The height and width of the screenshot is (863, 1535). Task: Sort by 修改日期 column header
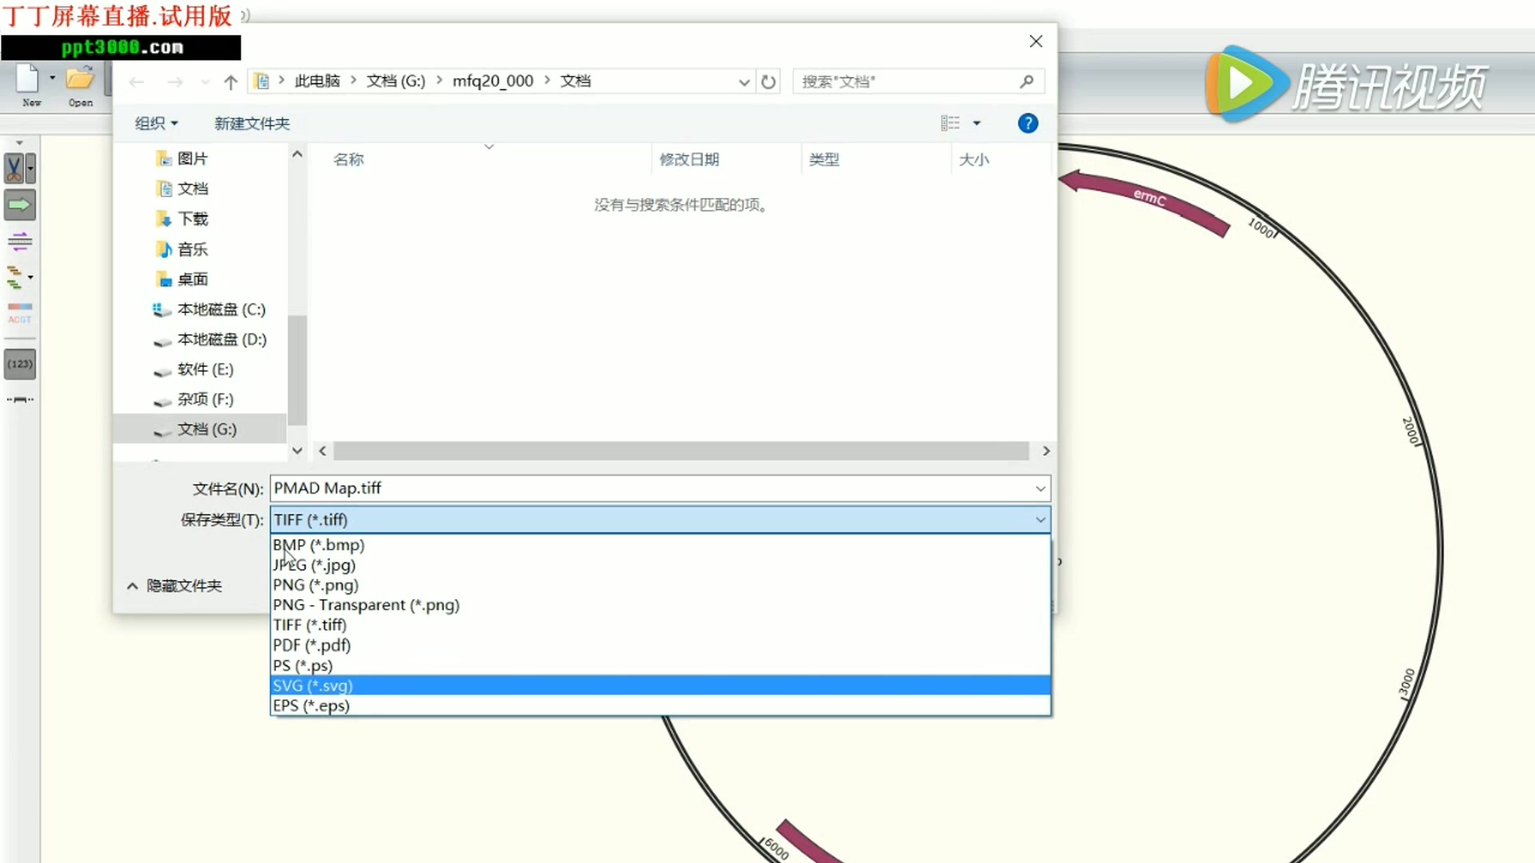click(x=689, y=159)
